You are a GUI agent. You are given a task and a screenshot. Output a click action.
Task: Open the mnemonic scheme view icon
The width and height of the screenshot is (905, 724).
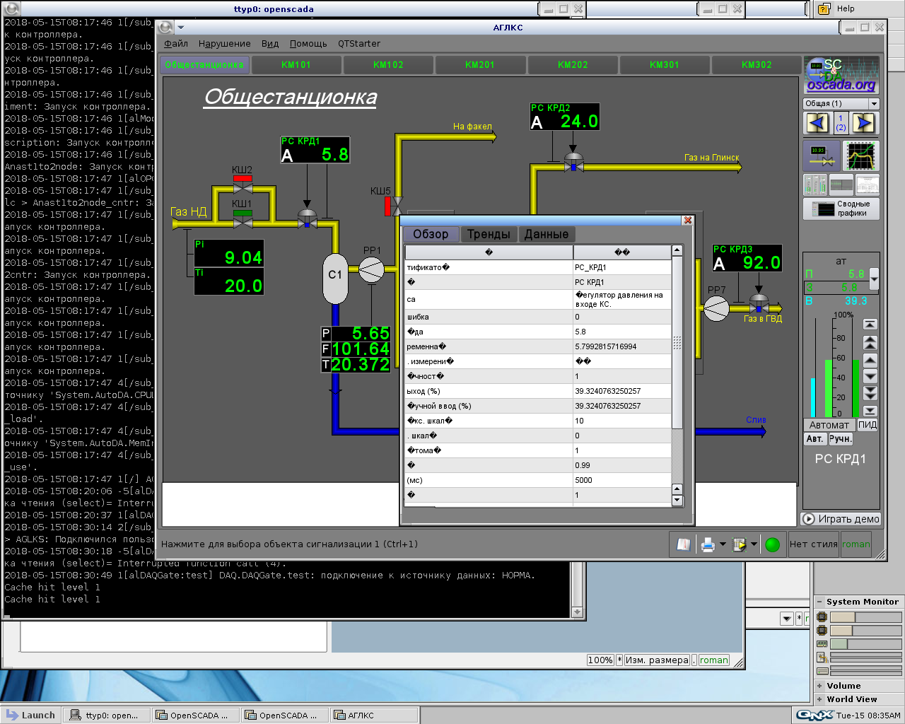click(821, 156)
